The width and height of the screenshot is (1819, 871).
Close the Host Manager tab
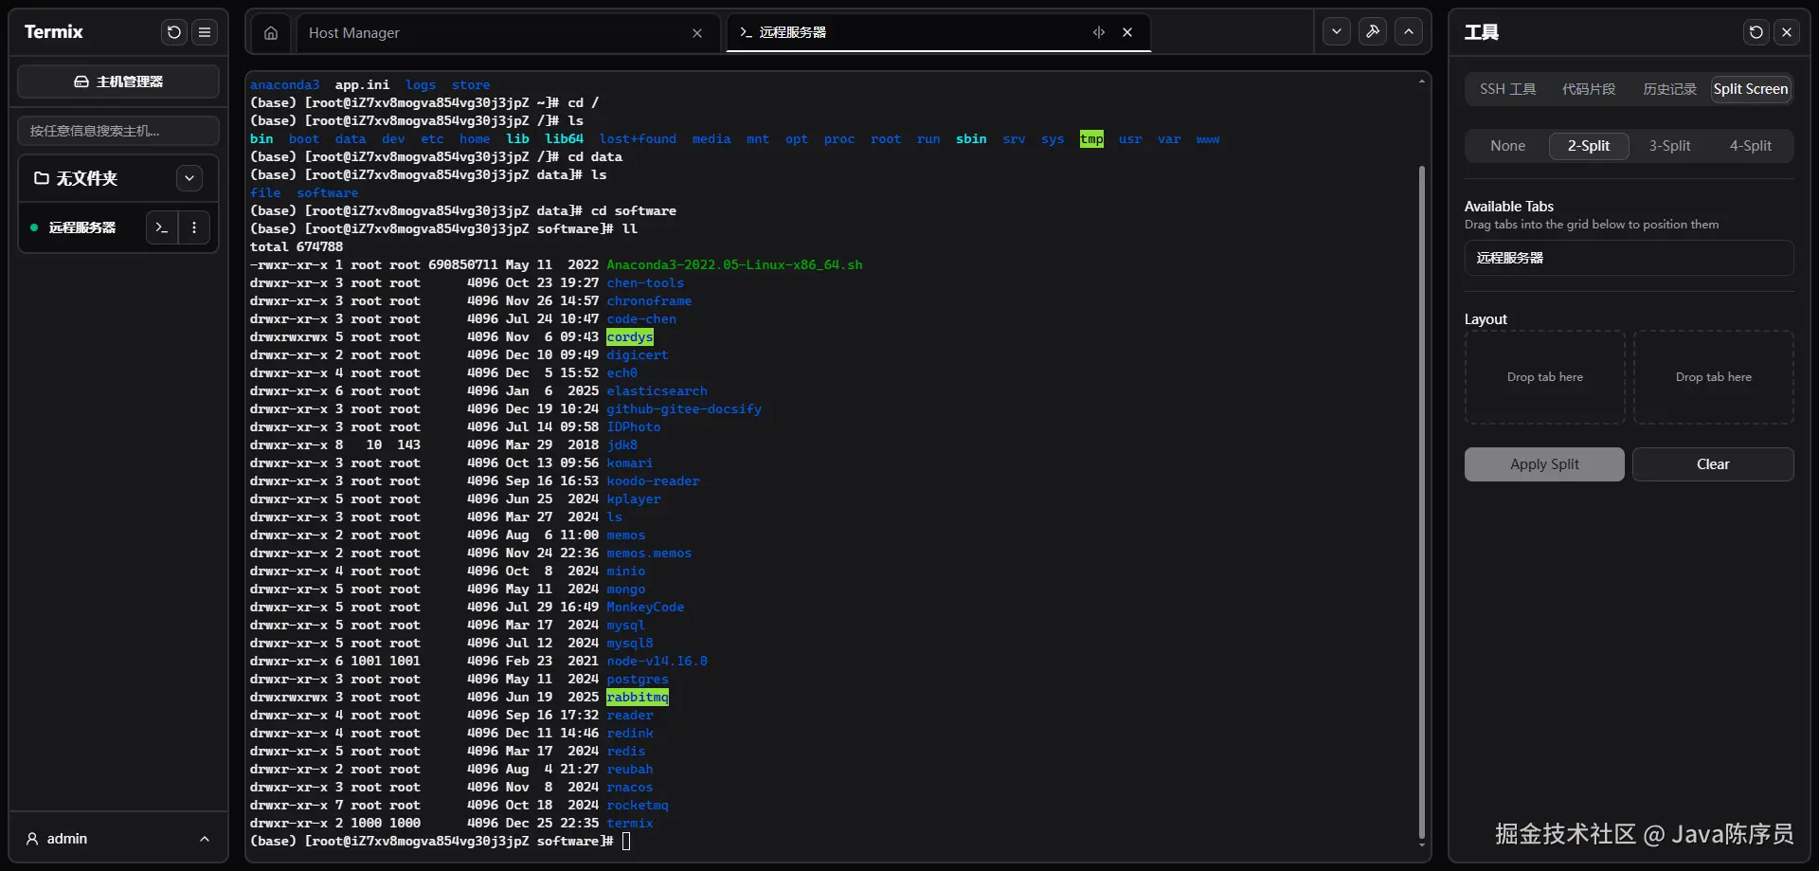[697, 33]
